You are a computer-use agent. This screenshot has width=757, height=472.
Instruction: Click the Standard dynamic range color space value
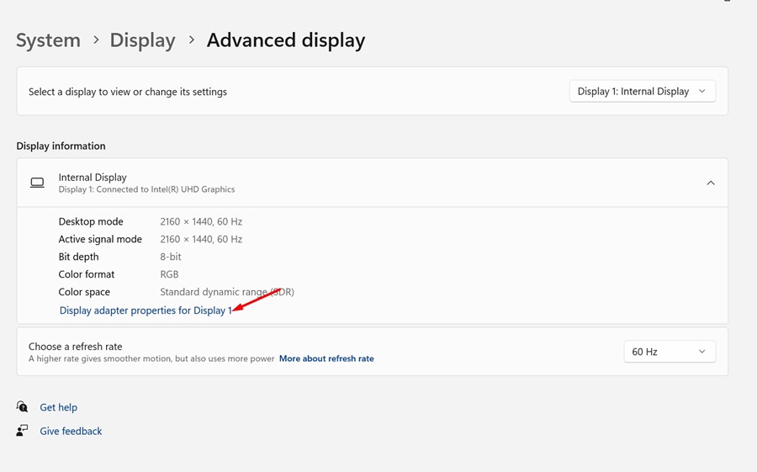tap(227, 292)
